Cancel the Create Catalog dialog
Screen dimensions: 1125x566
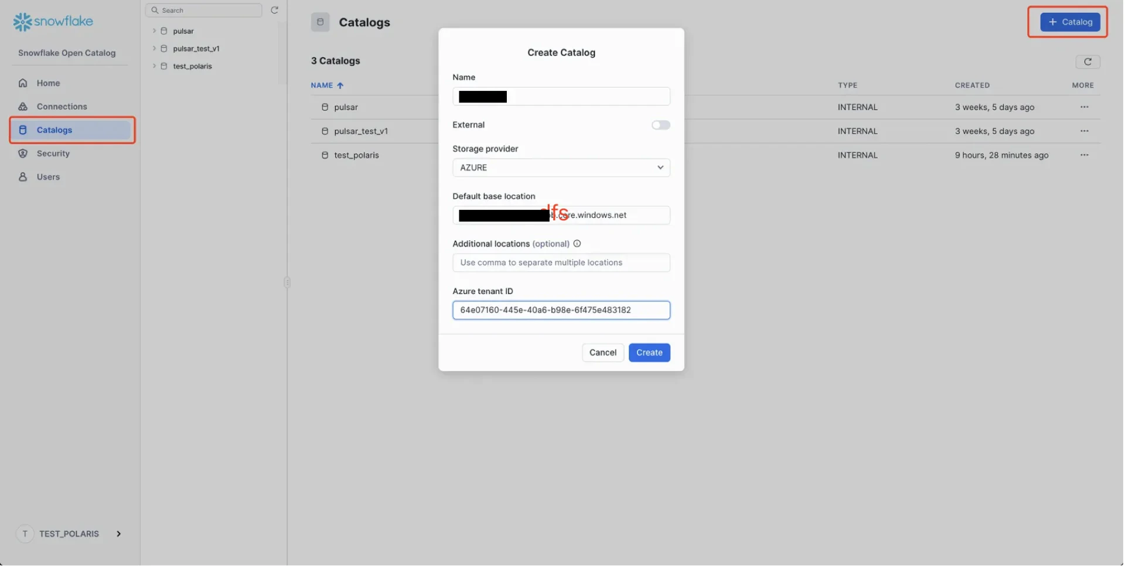click(x=603, y=353)
